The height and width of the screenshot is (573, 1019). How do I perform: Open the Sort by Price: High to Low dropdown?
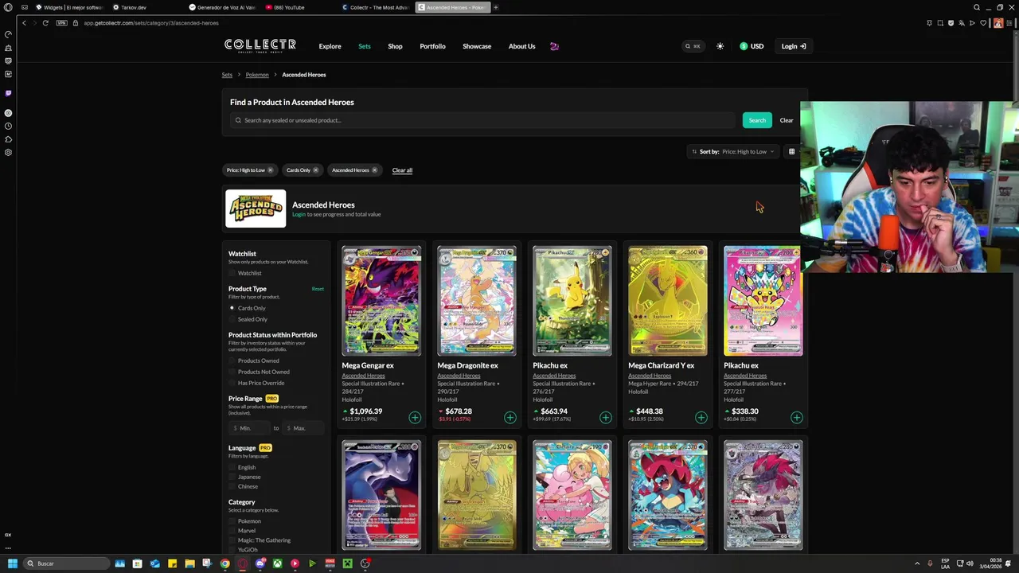click(x=733, y=151)
